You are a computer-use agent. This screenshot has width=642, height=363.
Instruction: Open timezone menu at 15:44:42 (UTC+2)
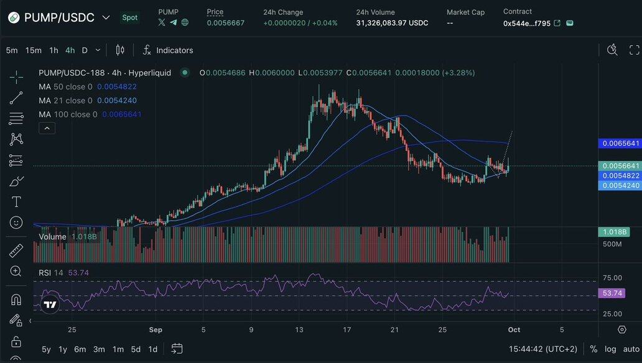click(543, 349)
